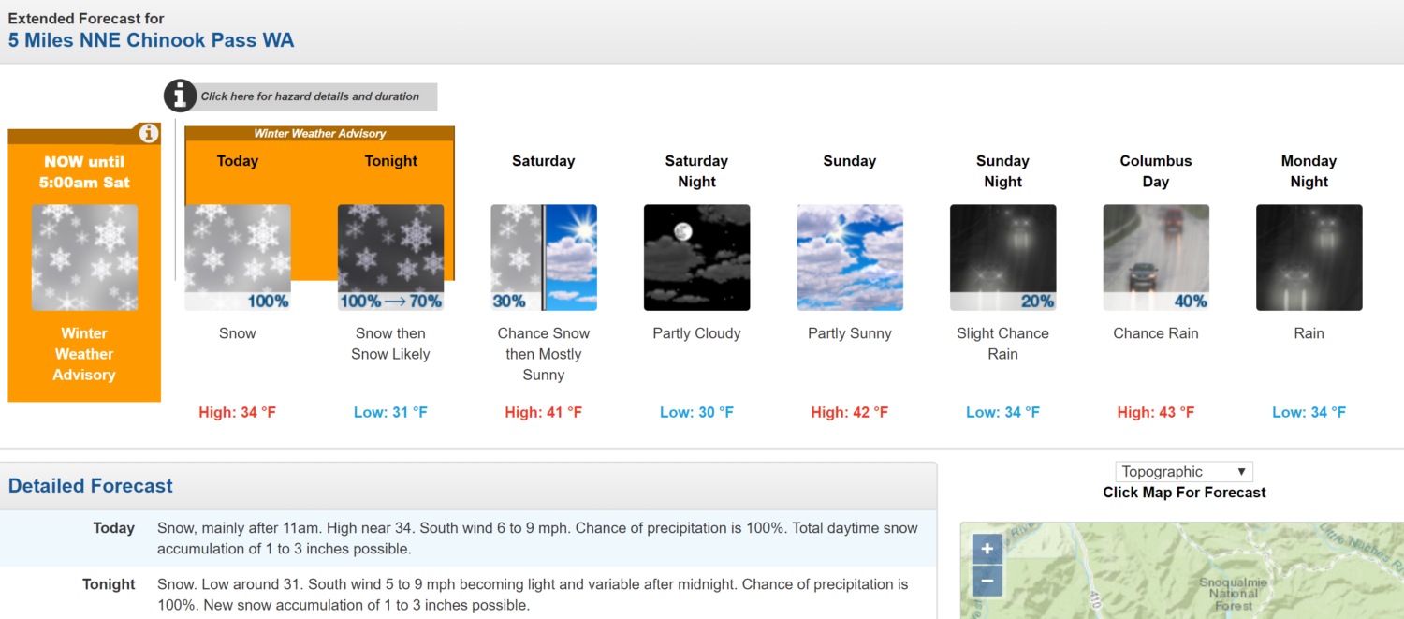Zoom out on the forecast map
Viewport: 1404px width, 619px height.
987,581
